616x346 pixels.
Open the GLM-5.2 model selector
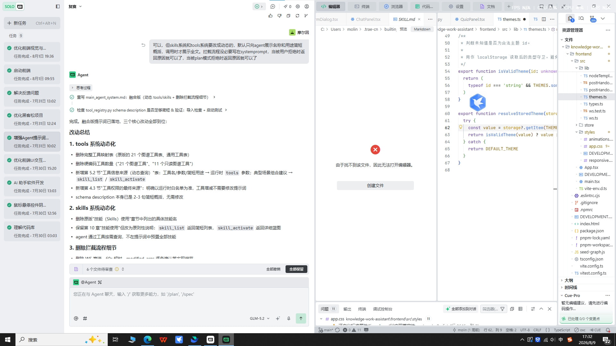[260, 318]
